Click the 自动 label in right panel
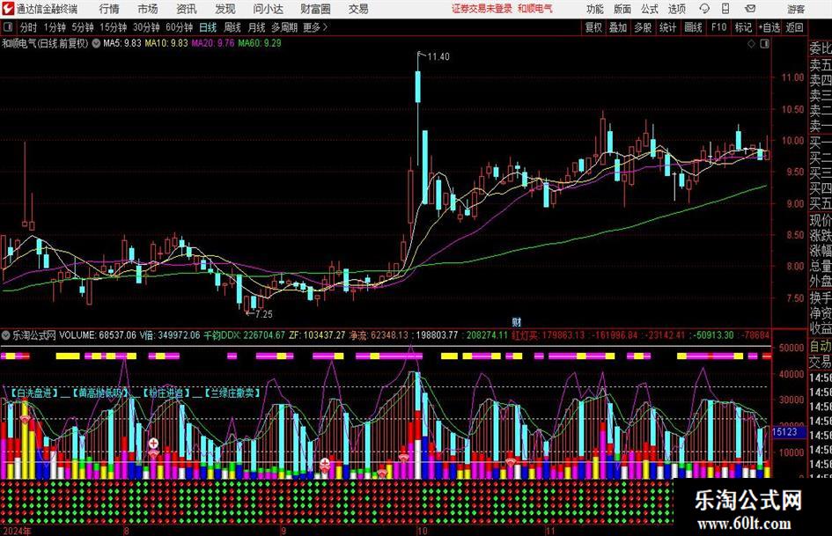 click(821, 346)
